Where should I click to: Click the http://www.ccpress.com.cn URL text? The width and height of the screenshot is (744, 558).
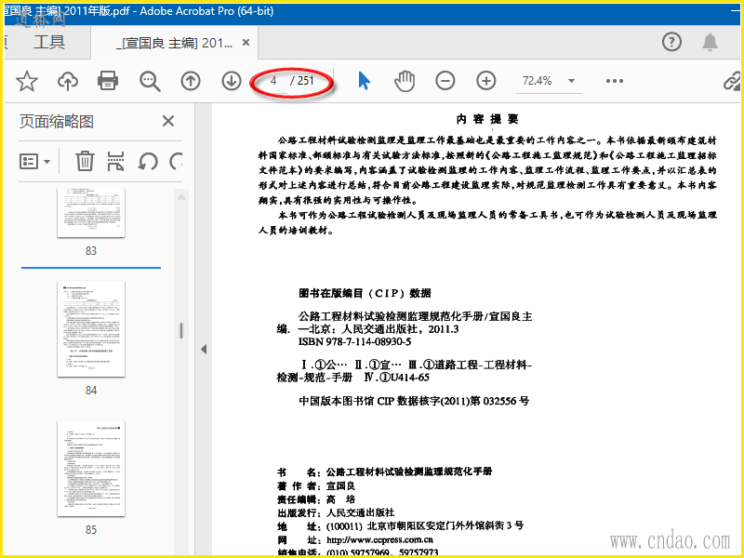(x=379, y=539)
